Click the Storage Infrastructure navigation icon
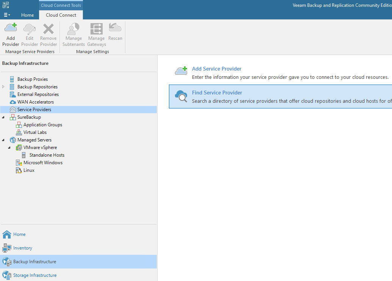 click(x=7, y=275)
